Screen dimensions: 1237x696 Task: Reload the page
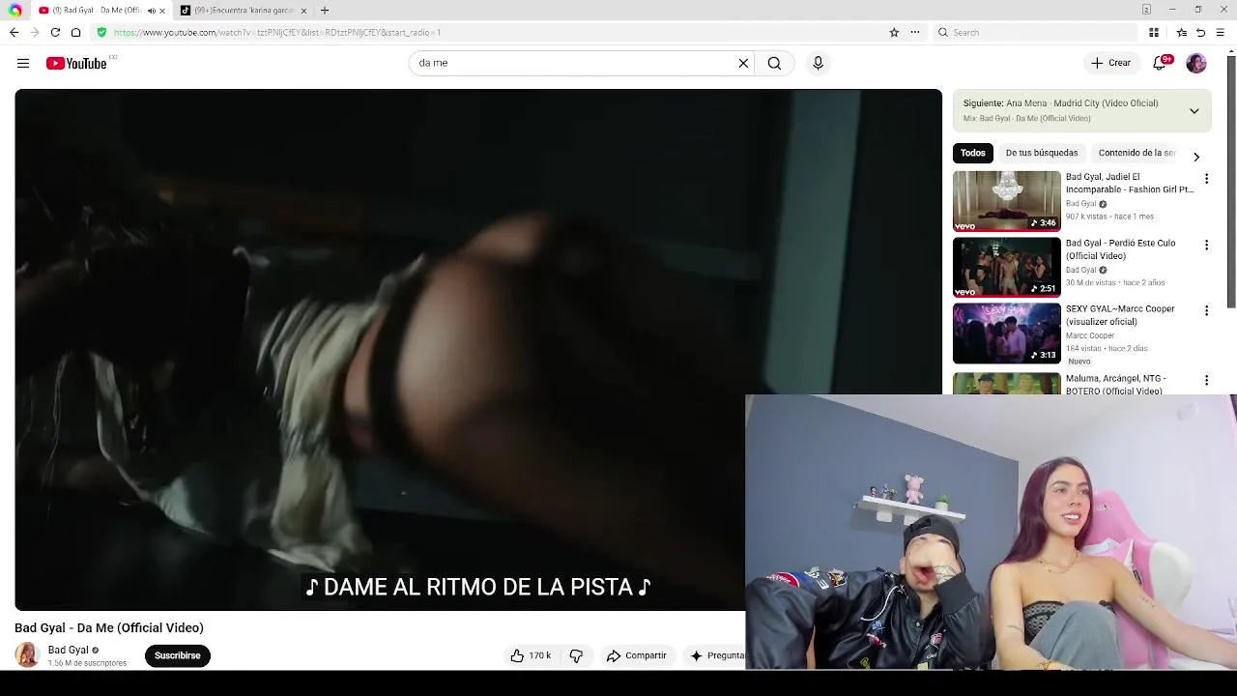pos(55,32)
